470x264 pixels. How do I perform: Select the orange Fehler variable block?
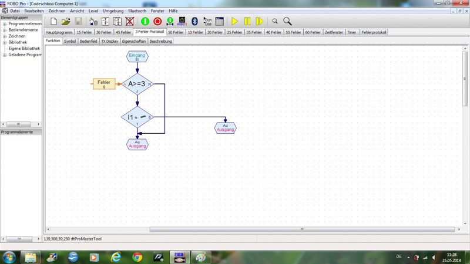click(x=104, y=84)
